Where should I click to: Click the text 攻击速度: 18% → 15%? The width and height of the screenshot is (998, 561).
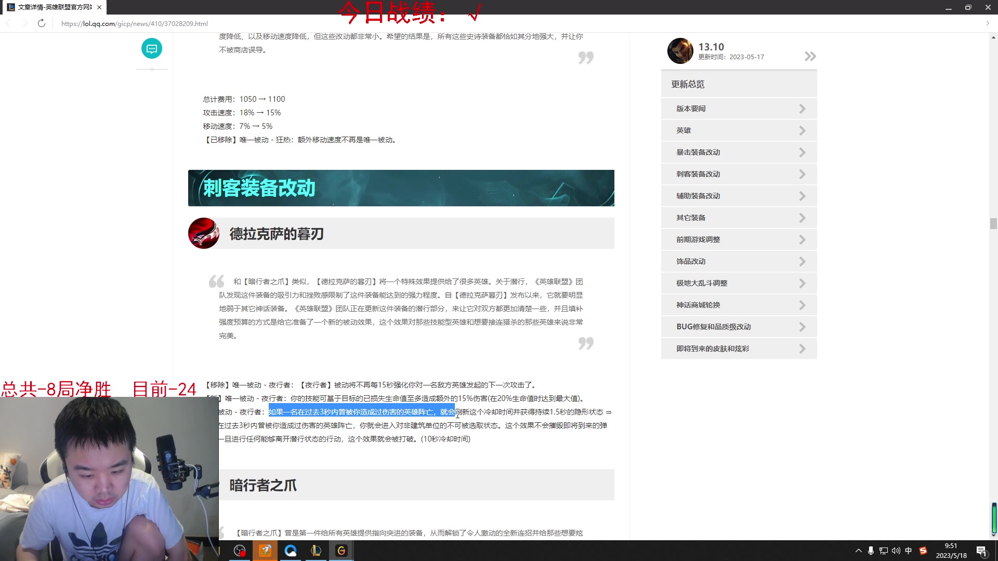[242, 113]
